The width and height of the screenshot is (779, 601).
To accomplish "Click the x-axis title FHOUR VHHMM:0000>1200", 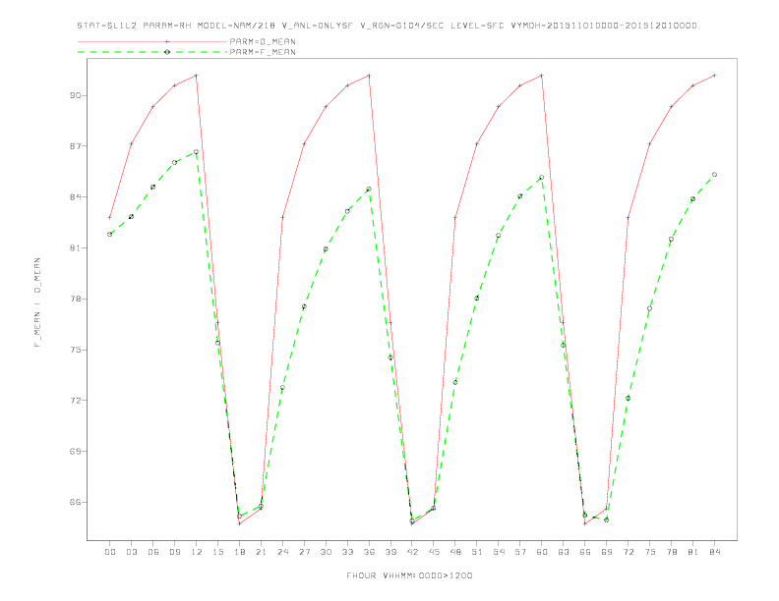I will pos(409,575).
